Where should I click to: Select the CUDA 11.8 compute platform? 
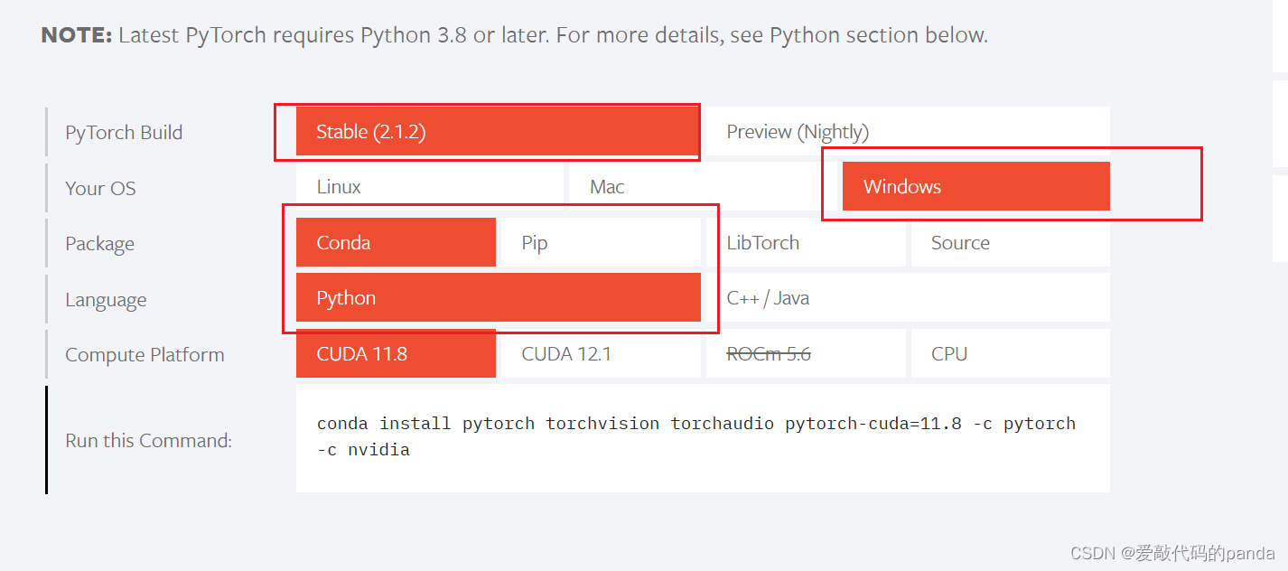pos(396,353)
